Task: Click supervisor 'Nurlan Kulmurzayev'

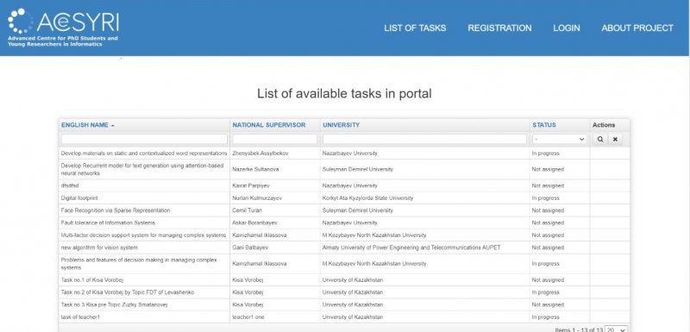Action: [257, 198]
